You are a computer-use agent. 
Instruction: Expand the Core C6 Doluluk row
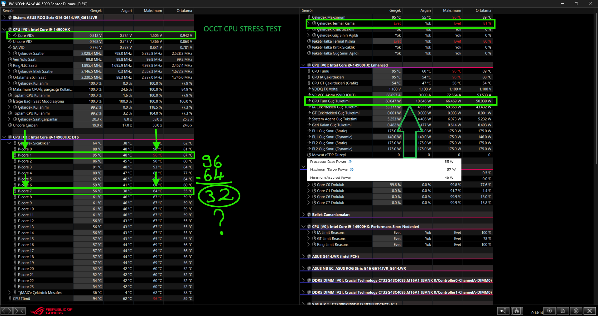(309, 197)
